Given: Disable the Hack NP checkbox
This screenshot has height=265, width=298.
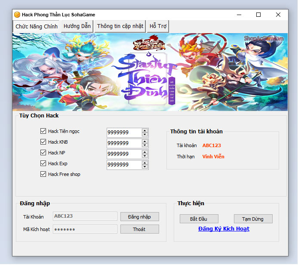Looking at the screenshot, I should [x=43, y=153].
